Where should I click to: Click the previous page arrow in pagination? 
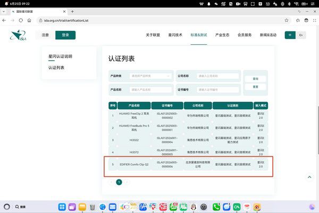point(111,182)
